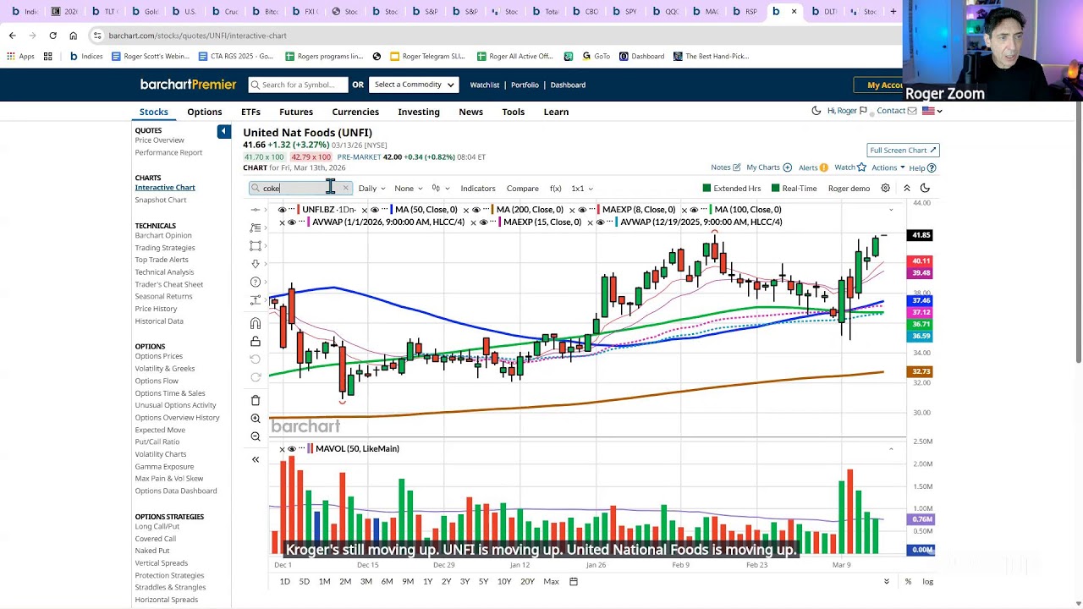Click MA (100) green color swatch
Image resolution: width=1083 pixels, height=609 pixels.
coord(709,210)
